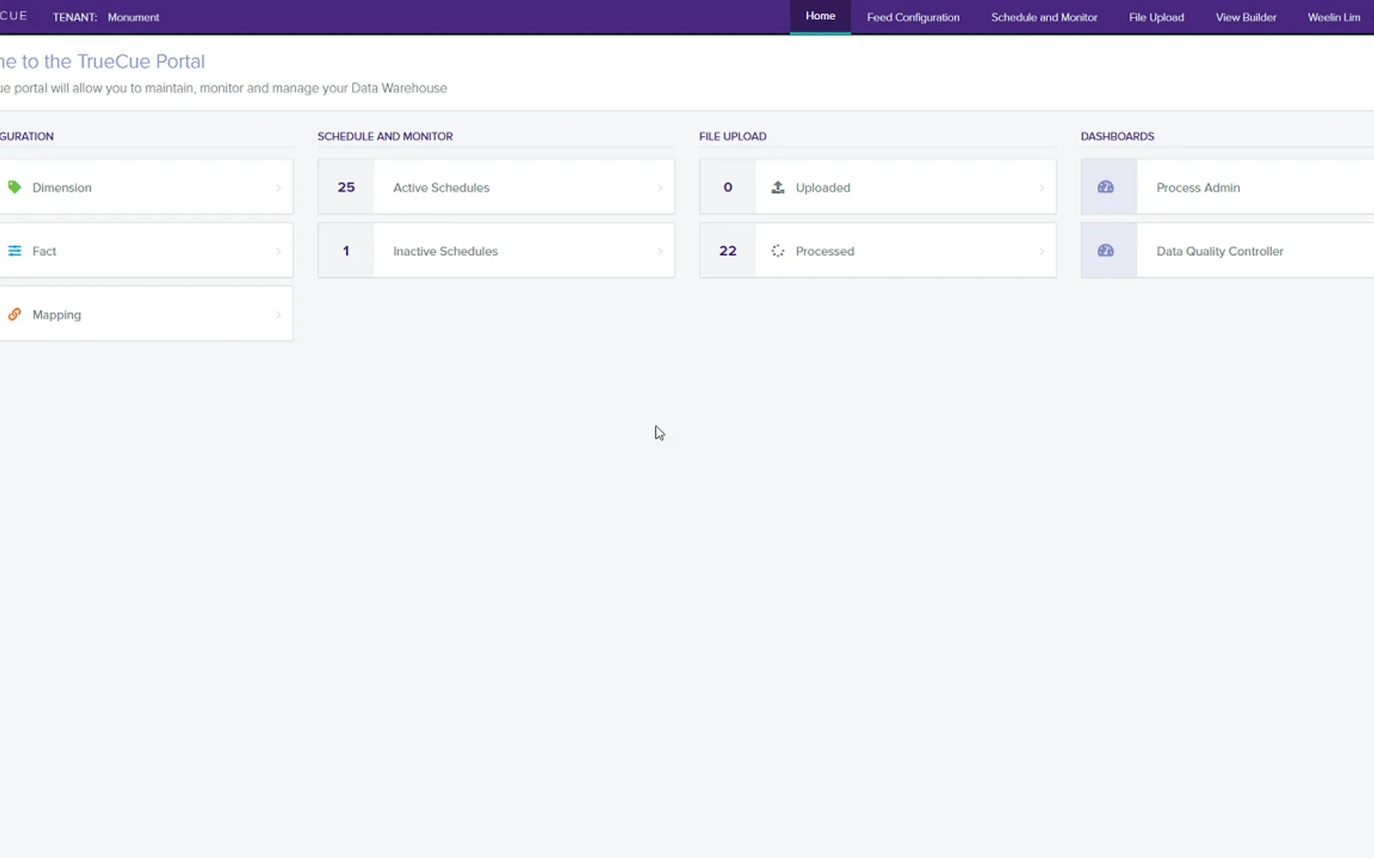Launch the Process Admin dashboard

click(x=1198, y=187)
